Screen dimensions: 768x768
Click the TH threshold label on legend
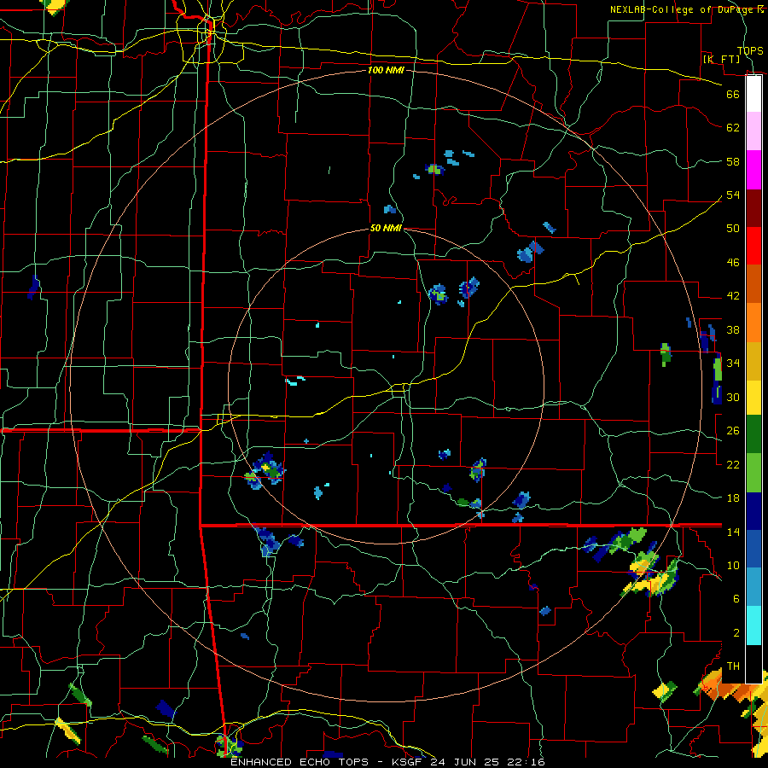tap(733, 666)
